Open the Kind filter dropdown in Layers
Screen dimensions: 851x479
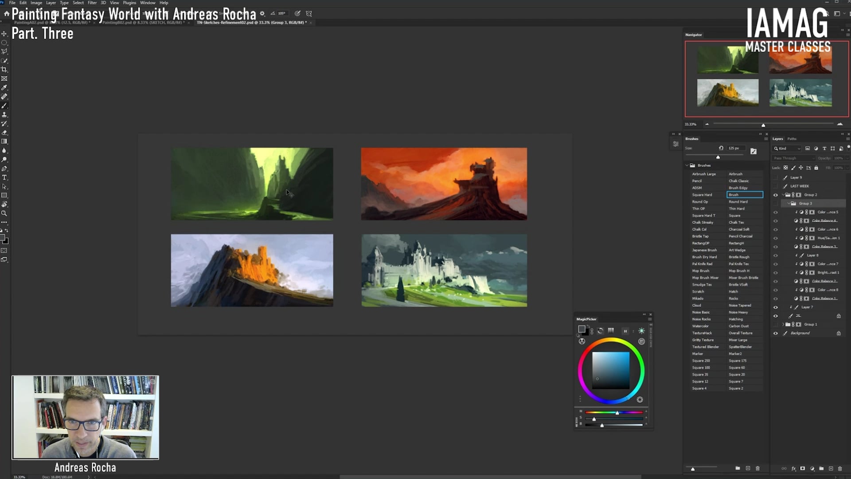click(x=788, y=149)
